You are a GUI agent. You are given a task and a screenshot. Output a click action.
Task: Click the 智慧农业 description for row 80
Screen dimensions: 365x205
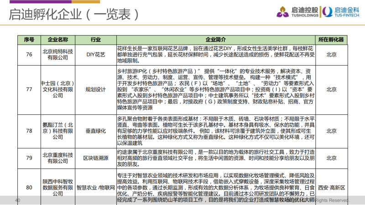pos(216,188)
